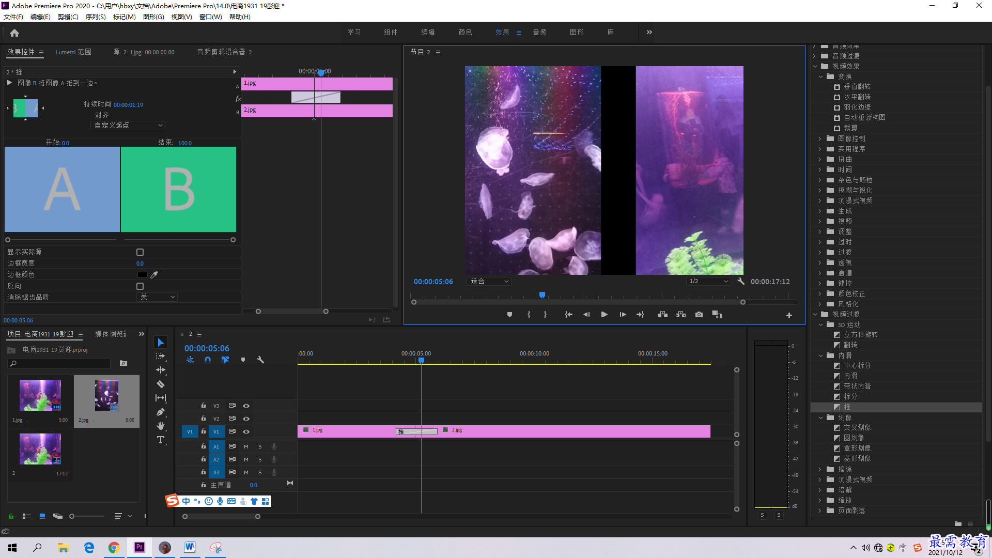Expand the 溶解 folder
The height and width of the screenshot is (558, 992).
click(820, 490)
